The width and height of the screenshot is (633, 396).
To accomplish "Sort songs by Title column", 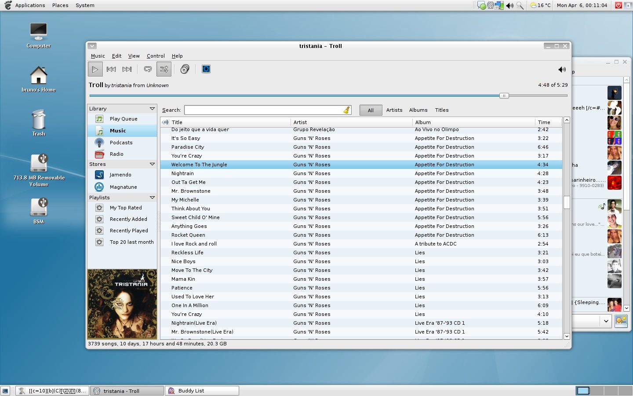I will [230, 122].
